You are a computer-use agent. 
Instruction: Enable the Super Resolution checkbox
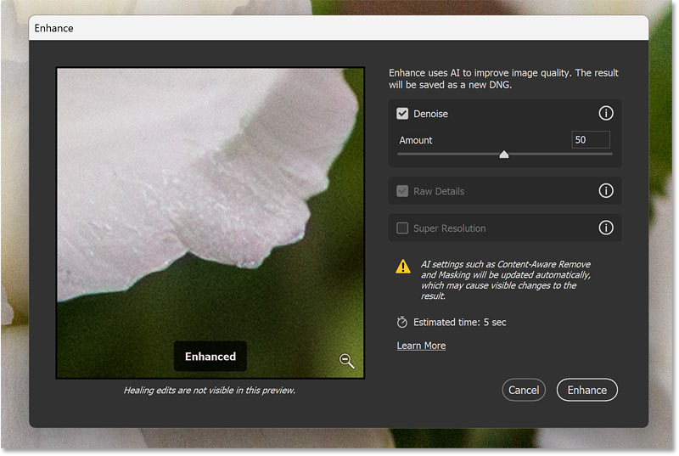pyautogui.click(x=403, y=228)
